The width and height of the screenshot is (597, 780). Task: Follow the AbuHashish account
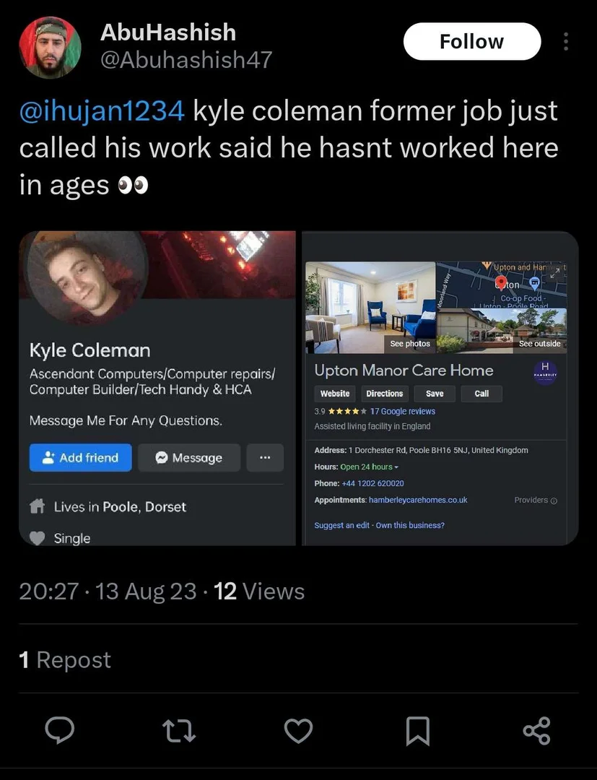coord(471,41)
